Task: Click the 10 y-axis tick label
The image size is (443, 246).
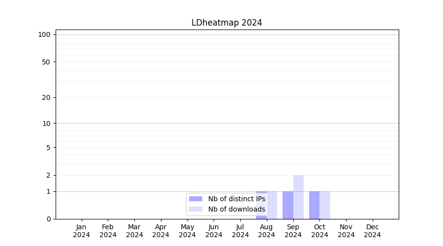Action: 46,123
